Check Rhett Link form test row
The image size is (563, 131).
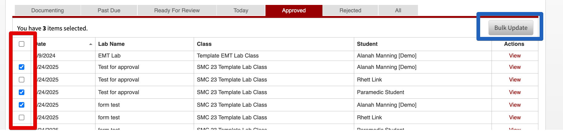[22, 117]
